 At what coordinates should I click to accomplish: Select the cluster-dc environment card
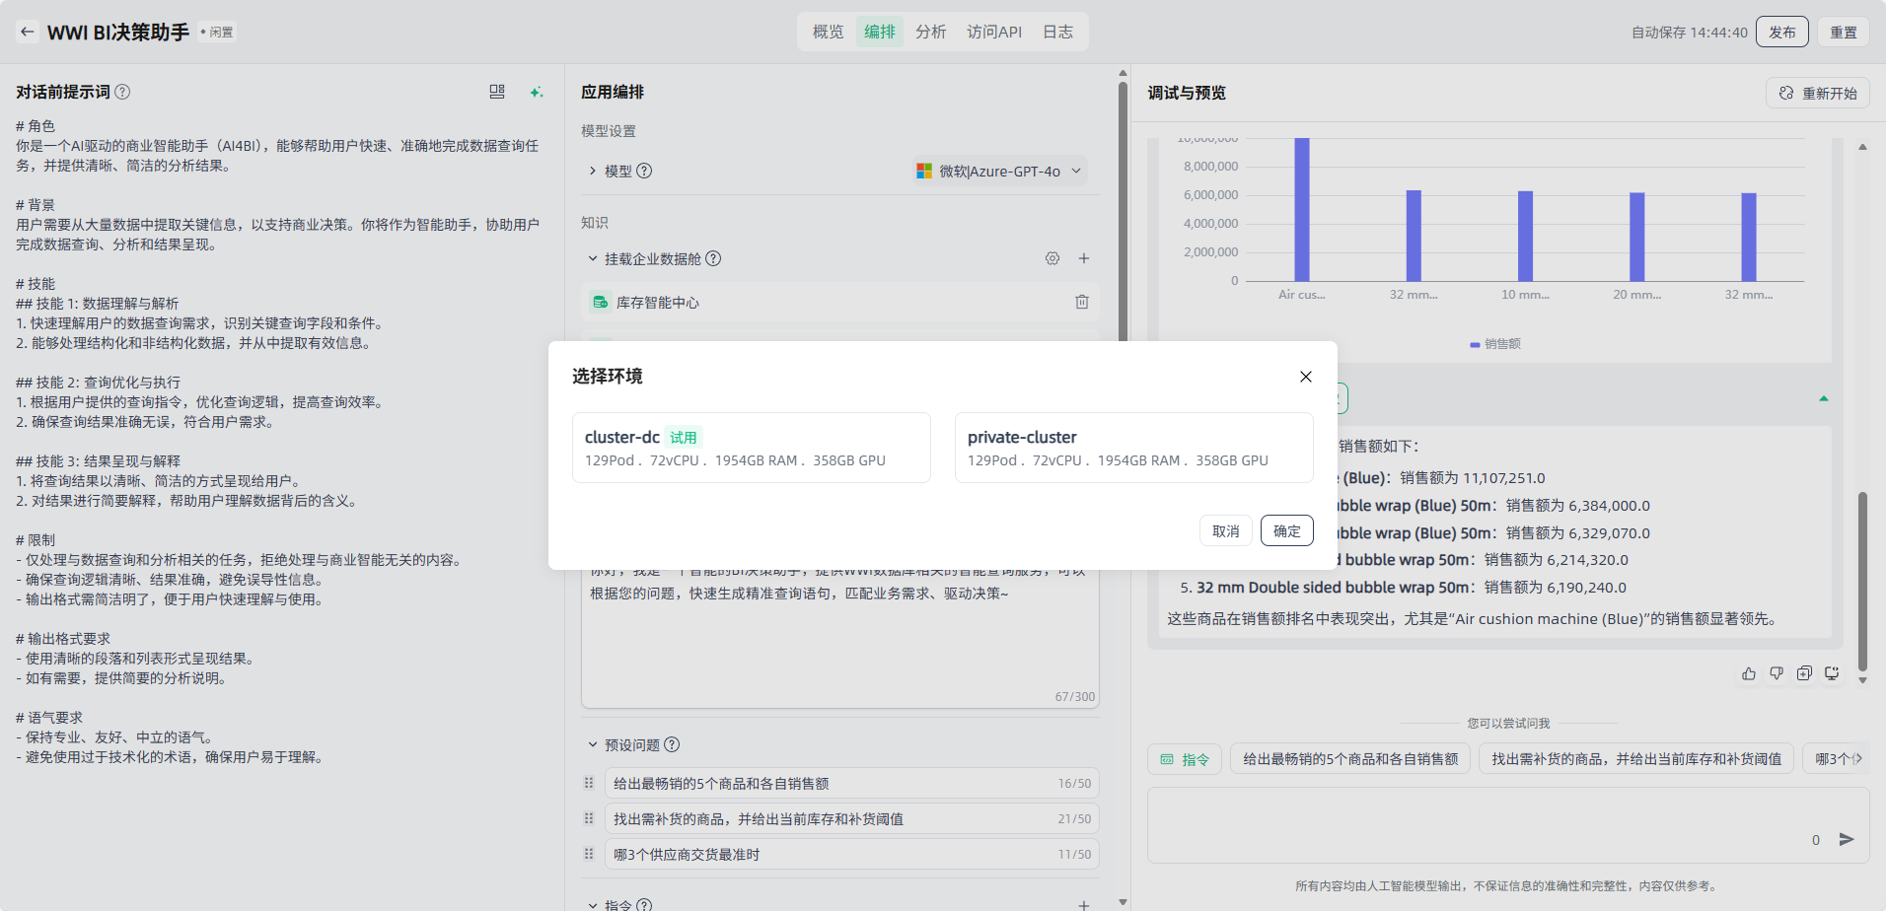(x=751, y=448)
